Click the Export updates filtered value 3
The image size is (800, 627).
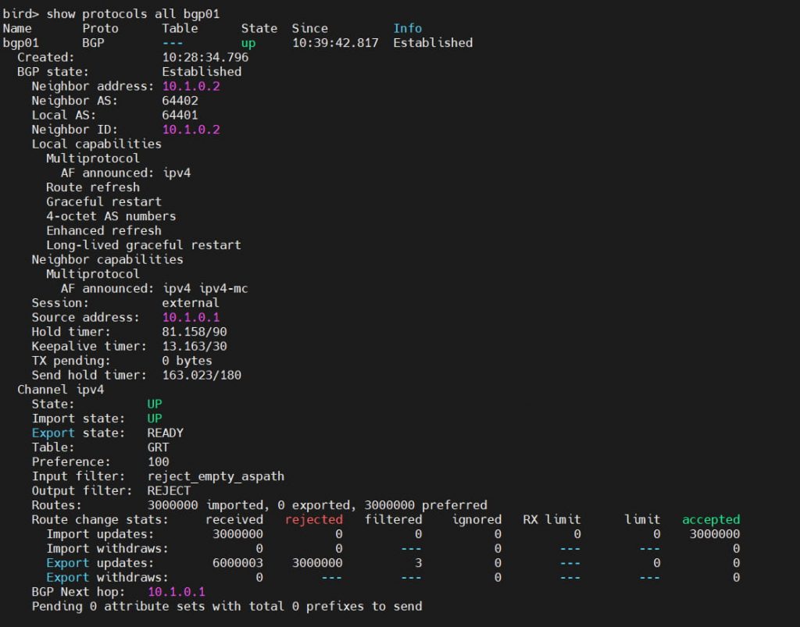pos(419,563)
